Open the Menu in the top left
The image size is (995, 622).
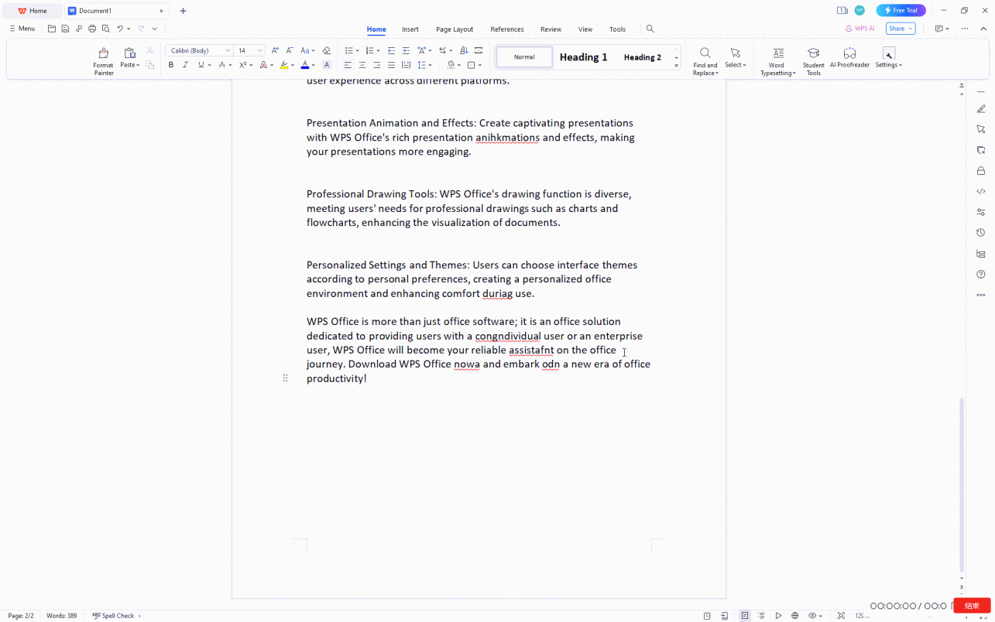click(x=22, y=28)
